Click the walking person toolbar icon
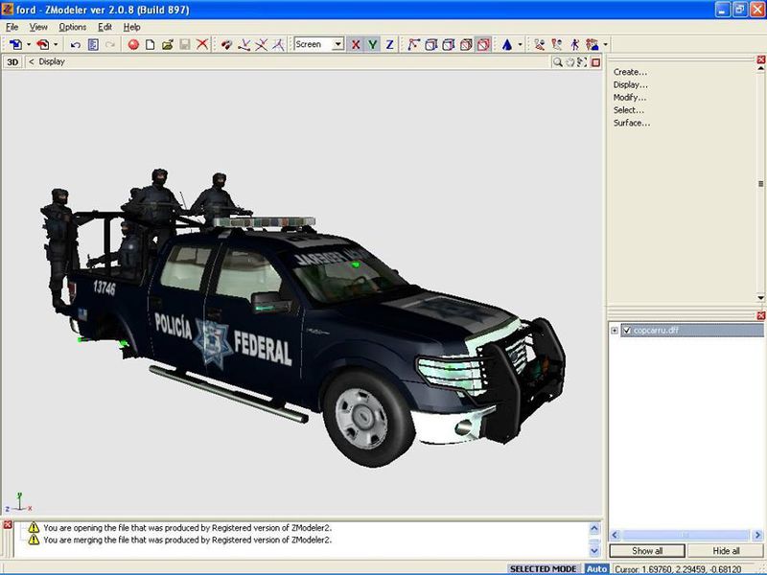The image size is (767, 575). (574, 45)
